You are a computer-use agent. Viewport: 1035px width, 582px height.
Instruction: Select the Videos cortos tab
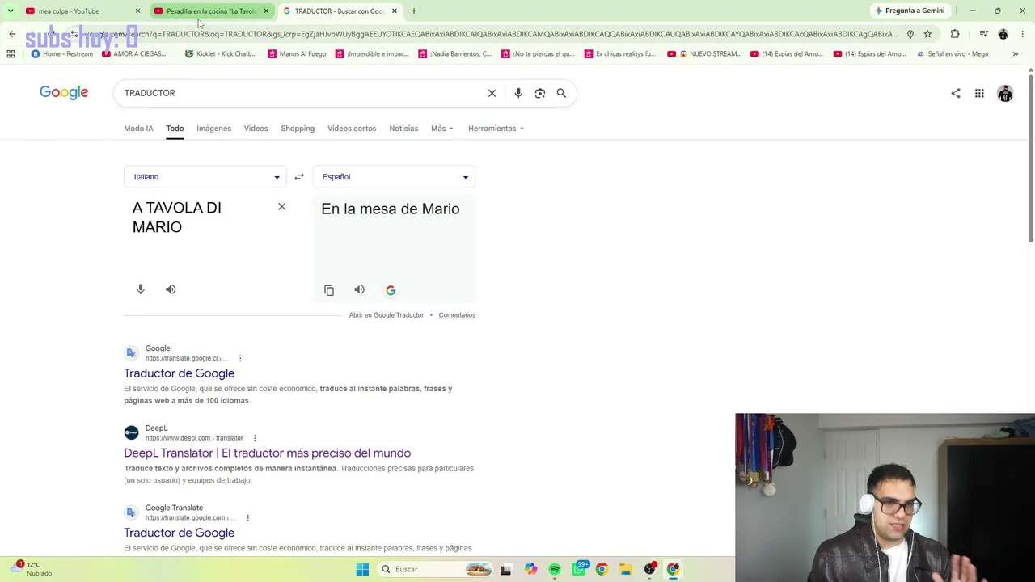(x=352, y=129)
